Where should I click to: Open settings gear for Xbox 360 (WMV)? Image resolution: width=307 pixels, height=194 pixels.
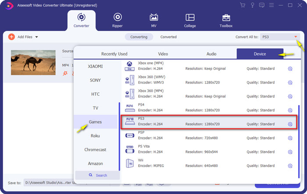click(290, 83)
